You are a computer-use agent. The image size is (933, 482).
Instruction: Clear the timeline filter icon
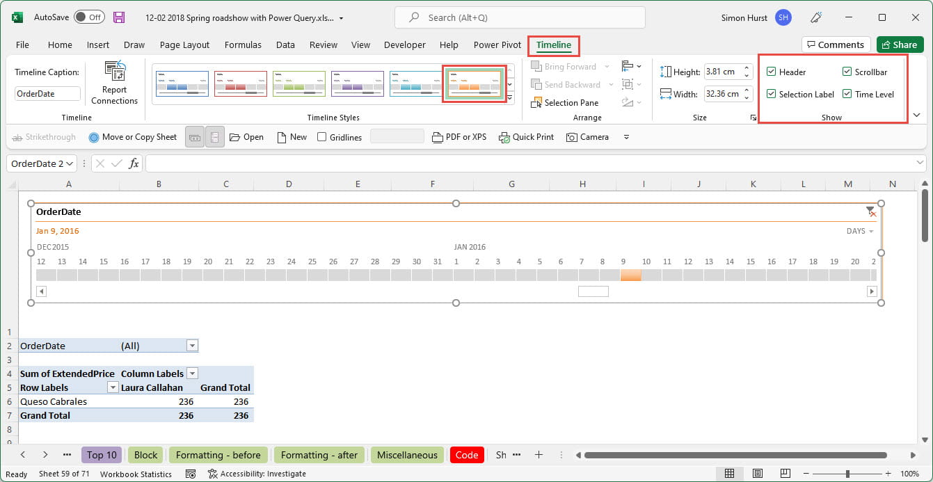coord(870,211)
